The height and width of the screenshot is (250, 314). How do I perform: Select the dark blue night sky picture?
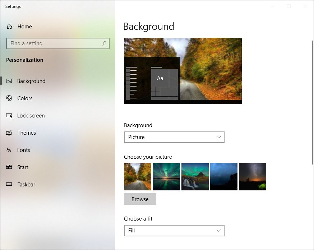(224, 176)
